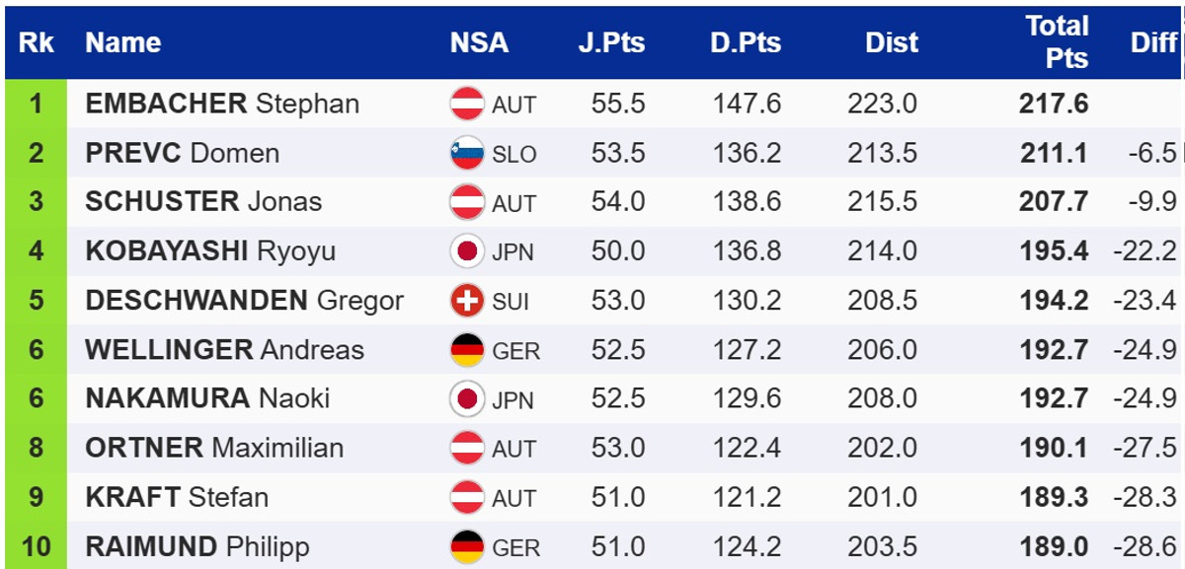
Task: Click Germany flag icon beside WELLINGER Andreas
Action: [467, 349]
